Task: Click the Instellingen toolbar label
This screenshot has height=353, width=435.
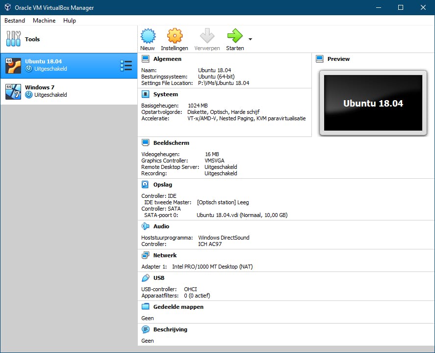Action: coord(175,48)
